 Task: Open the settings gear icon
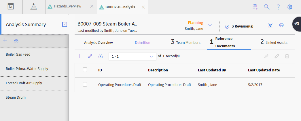coord(290,7)
